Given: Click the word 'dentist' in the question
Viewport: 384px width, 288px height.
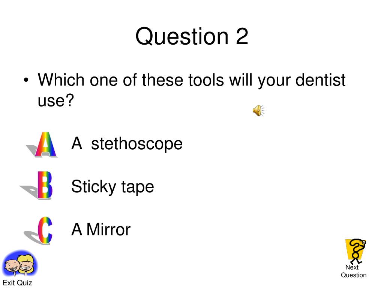Looking at the screenshot, I should [320, 80].
